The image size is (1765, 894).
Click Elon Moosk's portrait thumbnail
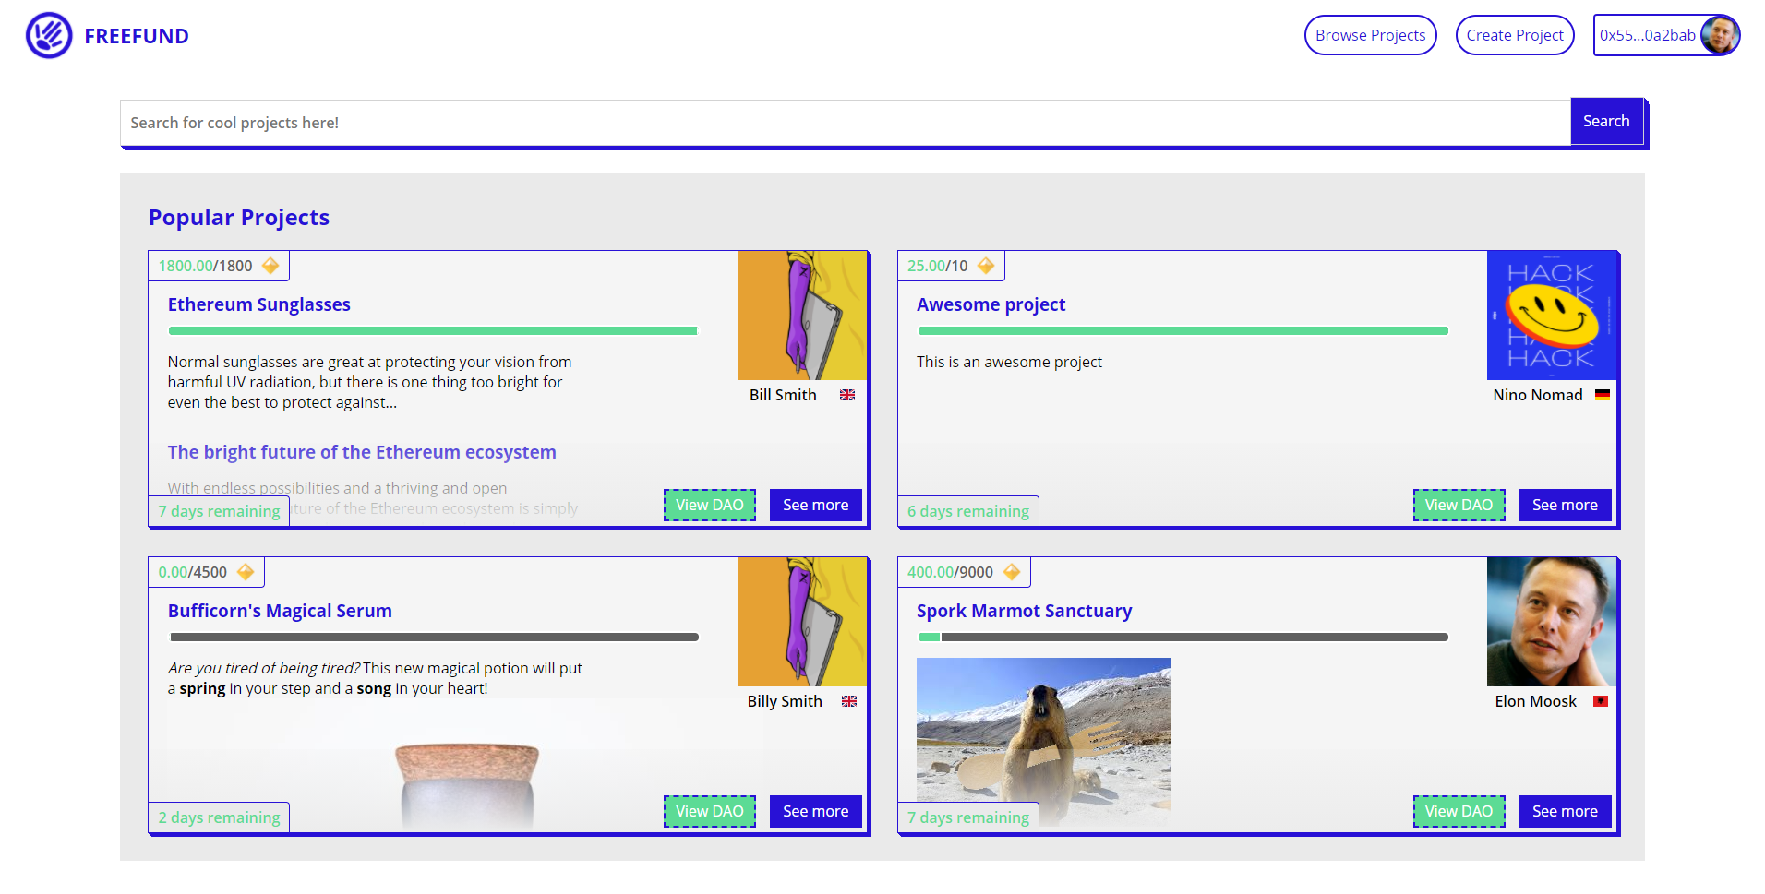click(x=1551, y=622)
